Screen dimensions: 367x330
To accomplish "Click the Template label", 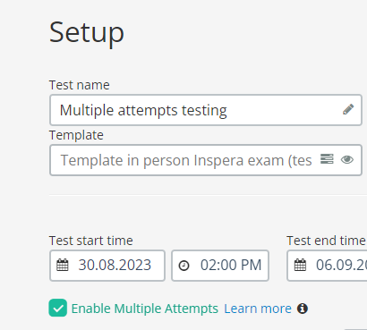I will coord(76,135).
